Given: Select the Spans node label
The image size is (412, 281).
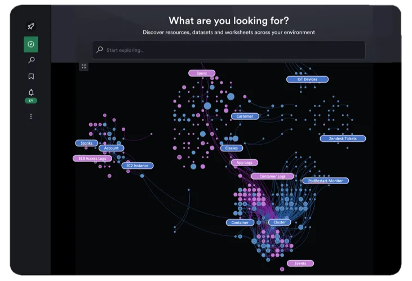Looking at the screenshot, I should coord(202,73).
